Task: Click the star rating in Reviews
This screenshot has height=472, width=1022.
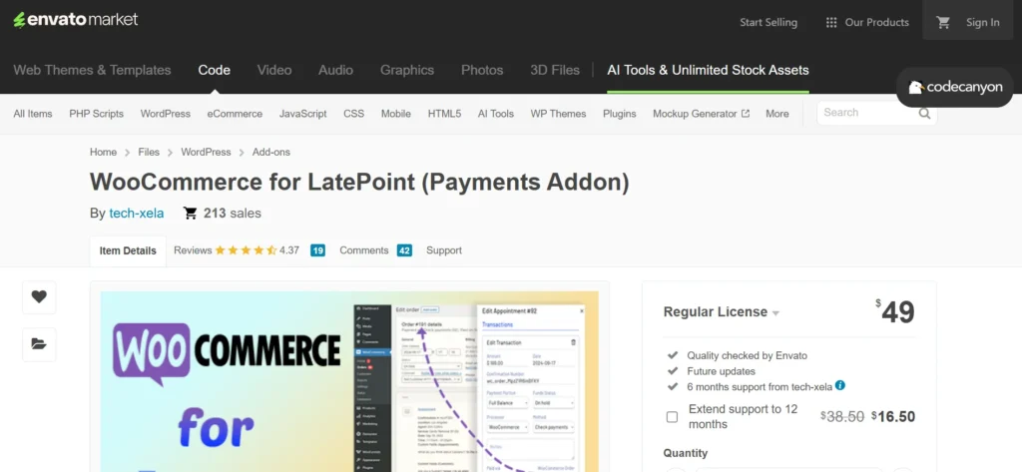Action: pos(246,250)
